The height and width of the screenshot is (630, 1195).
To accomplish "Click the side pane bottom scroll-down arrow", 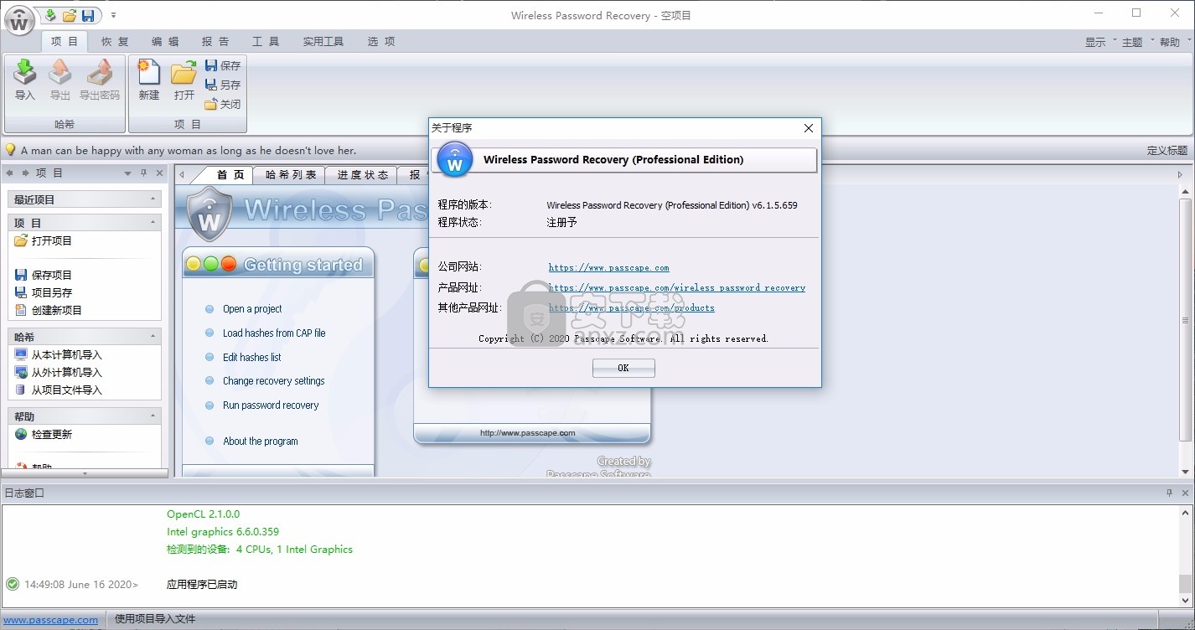I will point(85,473).
